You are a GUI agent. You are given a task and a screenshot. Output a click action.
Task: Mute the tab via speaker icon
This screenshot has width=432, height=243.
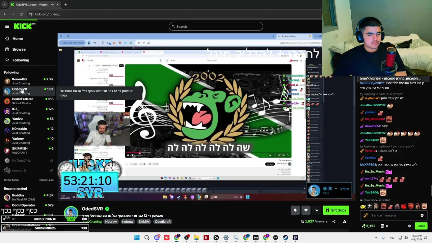[52, 4]
